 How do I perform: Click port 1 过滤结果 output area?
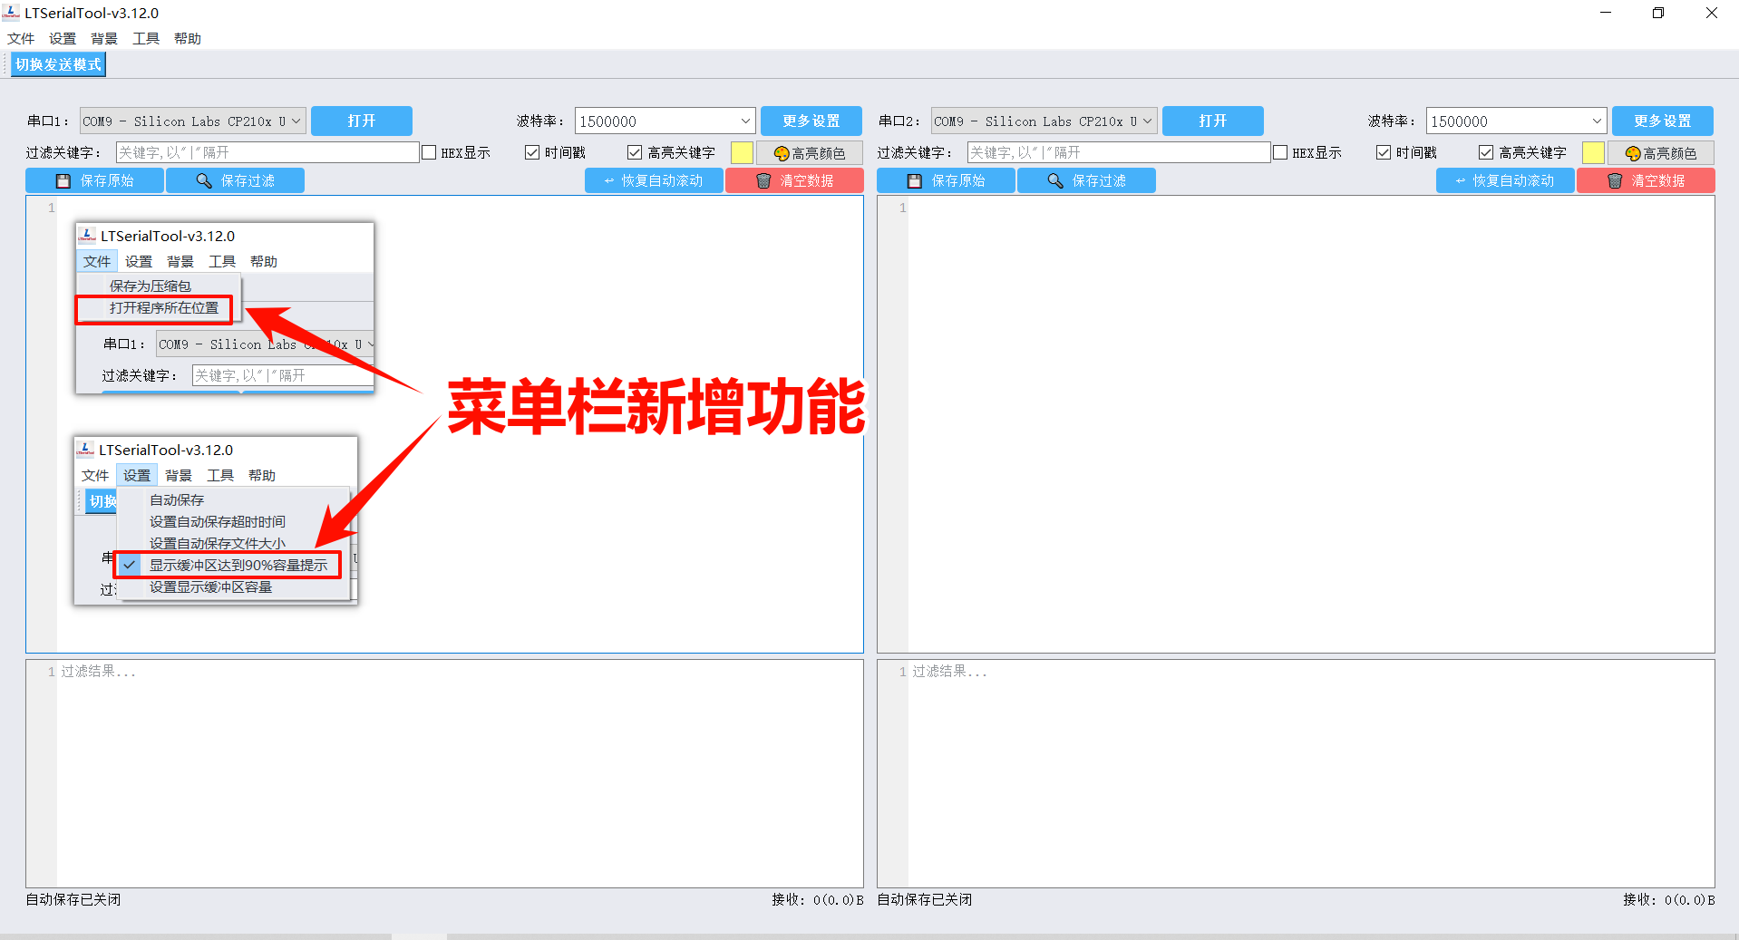444,773
